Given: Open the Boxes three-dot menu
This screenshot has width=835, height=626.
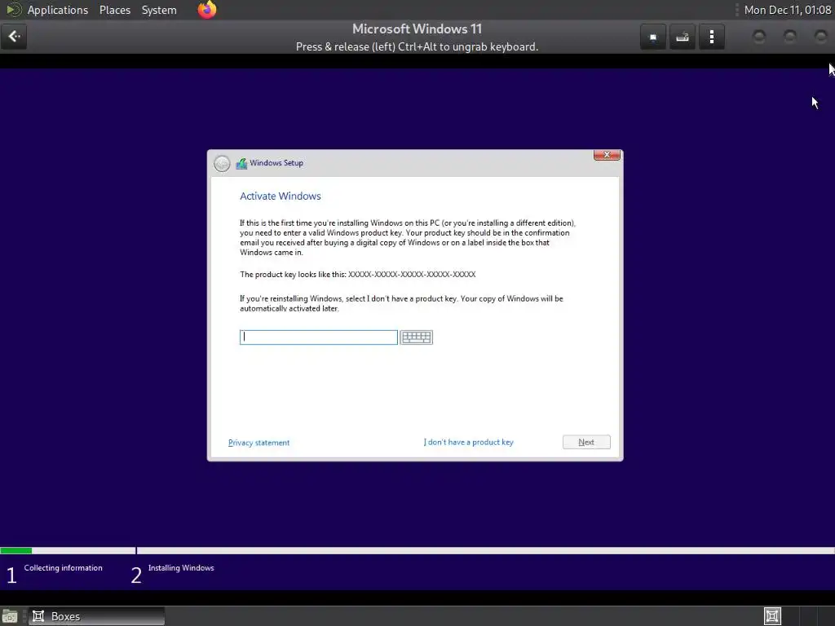Looking at the screenshot, I should point(711,37).
